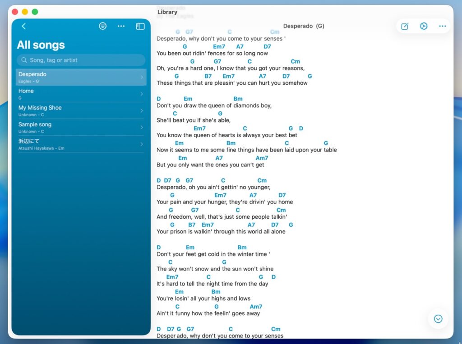The width and height of the screenshot is (462, 344).
Task: Click the green maximize window button
Action: (35, 12)
